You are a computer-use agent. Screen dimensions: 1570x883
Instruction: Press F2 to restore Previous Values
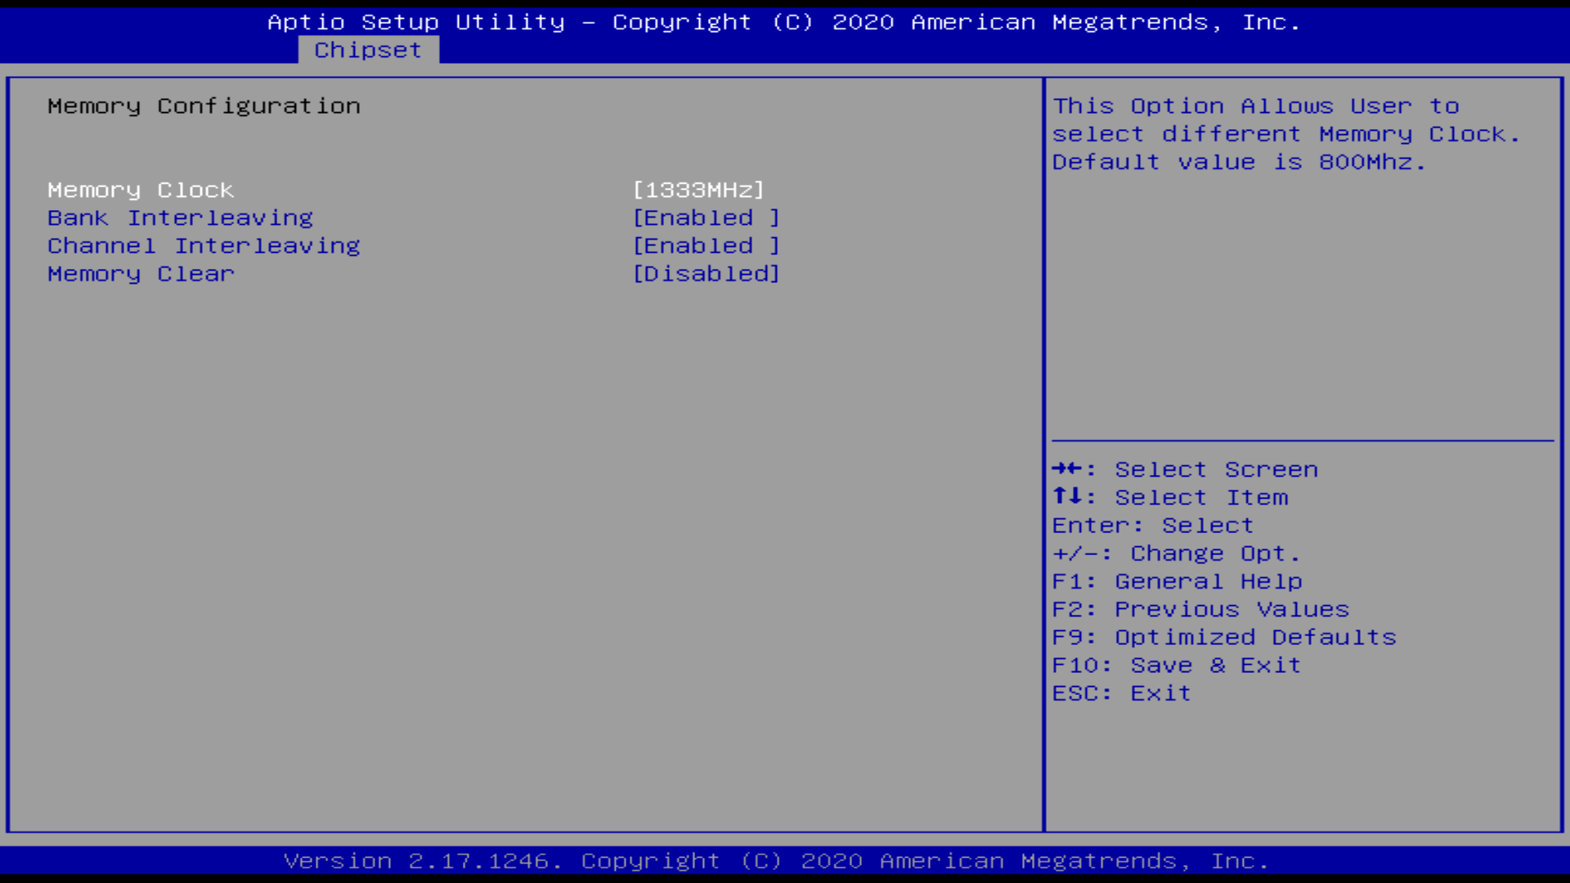coord(1202,609)
